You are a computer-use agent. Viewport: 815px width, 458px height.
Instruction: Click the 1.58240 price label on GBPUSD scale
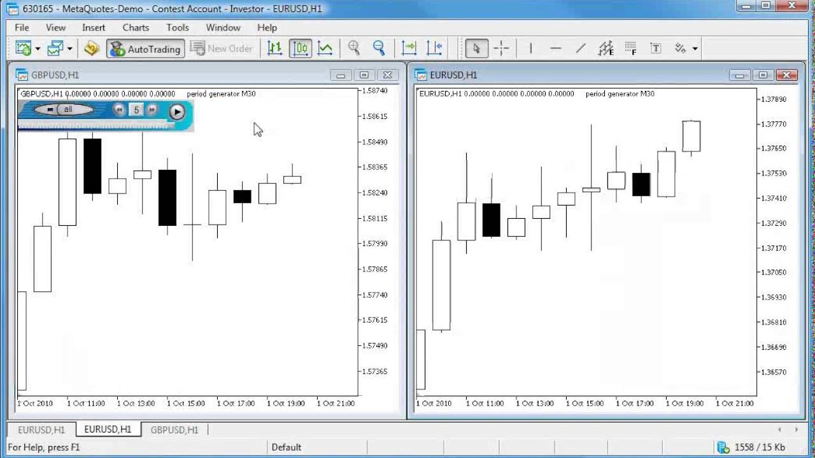pos(374,193)
